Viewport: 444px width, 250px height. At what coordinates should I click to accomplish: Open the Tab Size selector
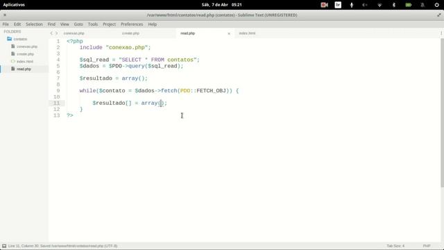coord(395,246)
